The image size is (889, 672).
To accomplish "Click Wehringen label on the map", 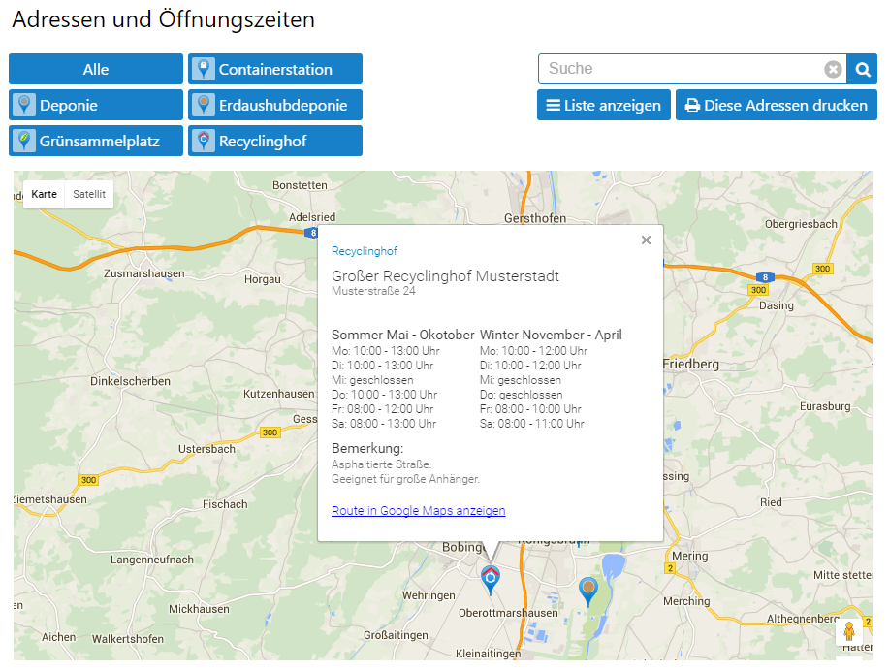I will tap(429, 595).
